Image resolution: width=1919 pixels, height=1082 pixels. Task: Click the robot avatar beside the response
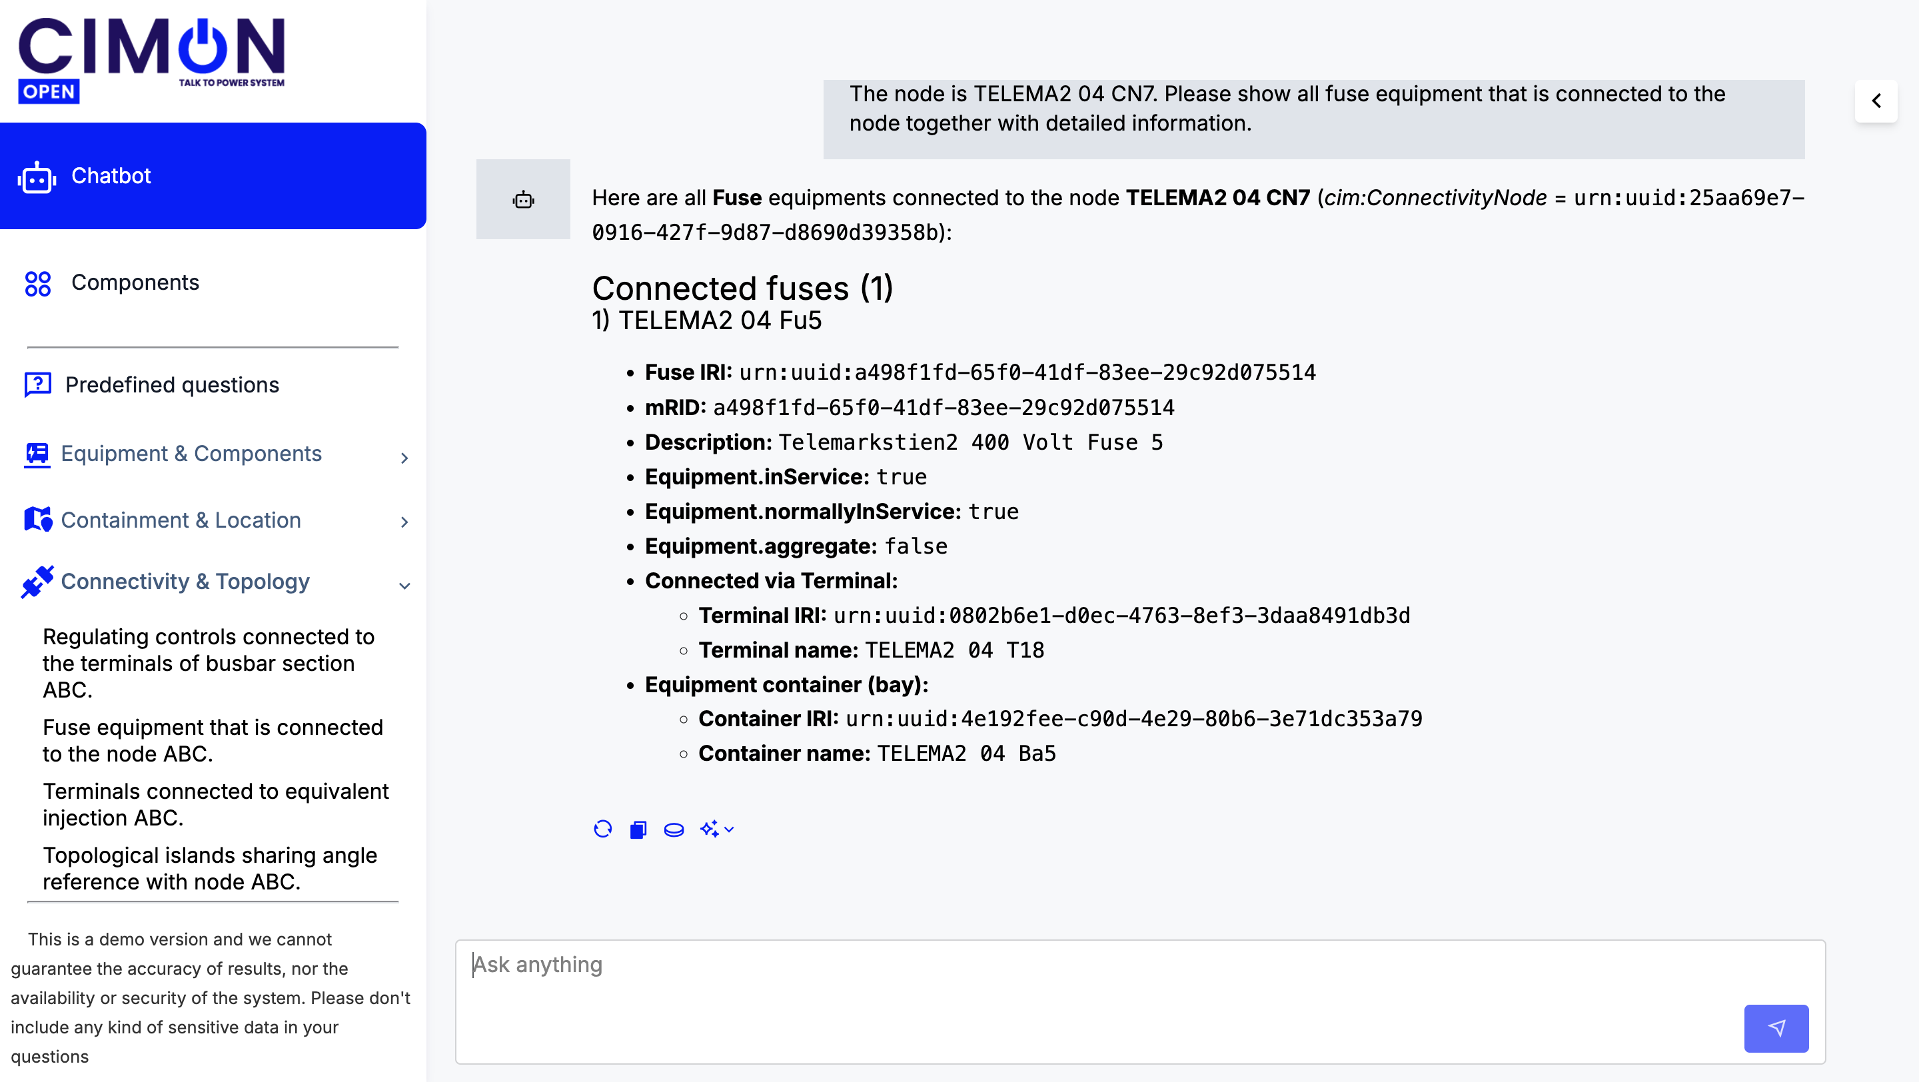point(523,199)
